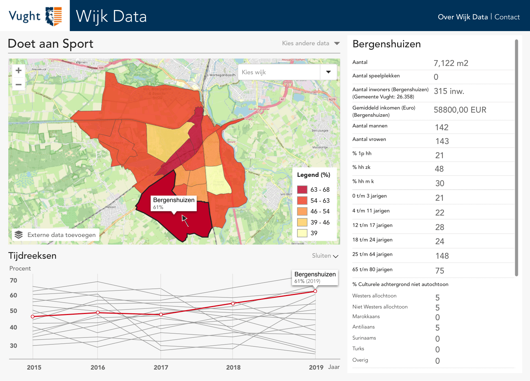
Task: Select the 46 - 54 legend color swatch
Action: click(x=302, y=211)
